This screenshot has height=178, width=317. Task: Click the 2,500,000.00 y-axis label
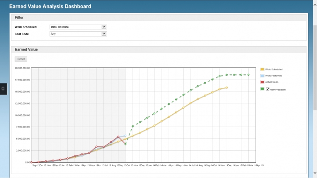click(x=23, y=151)
